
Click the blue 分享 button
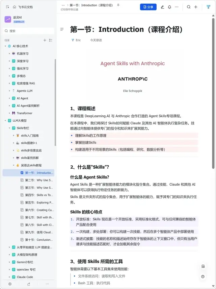[148, 7]
